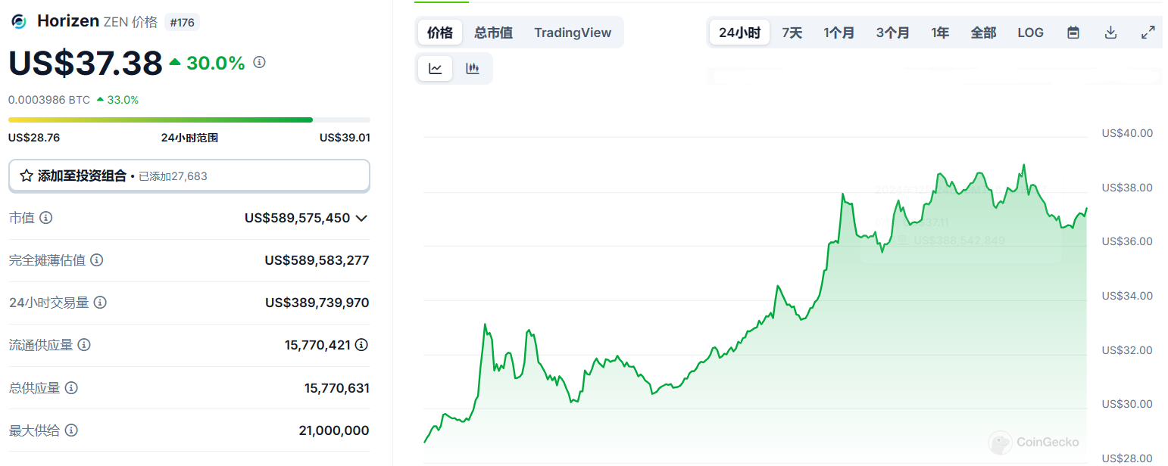Click the Horizen coin logo icon

click(18, 22)
